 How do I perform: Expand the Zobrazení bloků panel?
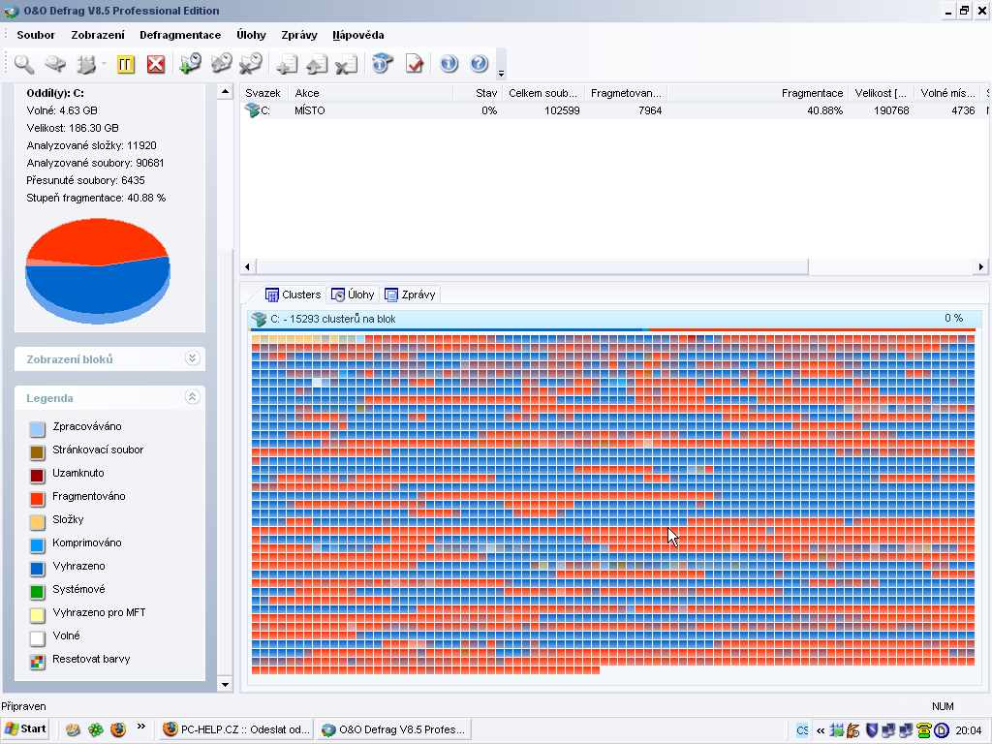(192, 358)
